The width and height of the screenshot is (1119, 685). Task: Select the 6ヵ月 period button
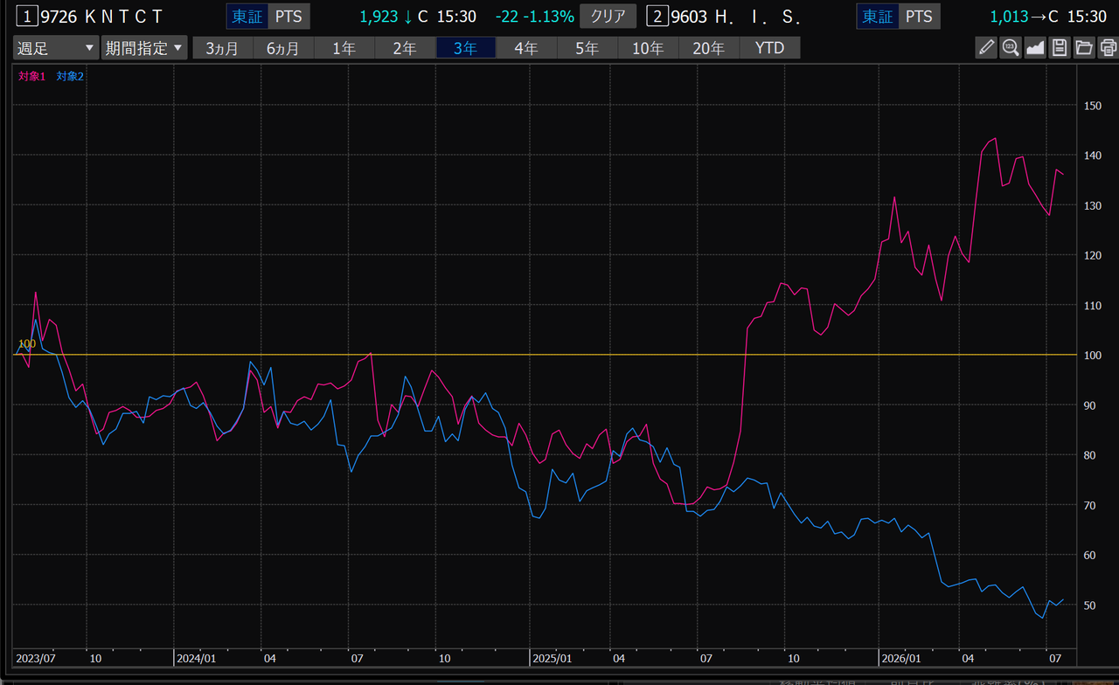click(283, 48)
